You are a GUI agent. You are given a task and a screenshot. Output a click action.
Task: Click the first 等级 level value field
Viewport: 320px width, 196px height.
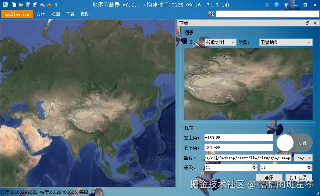point(228,167)
